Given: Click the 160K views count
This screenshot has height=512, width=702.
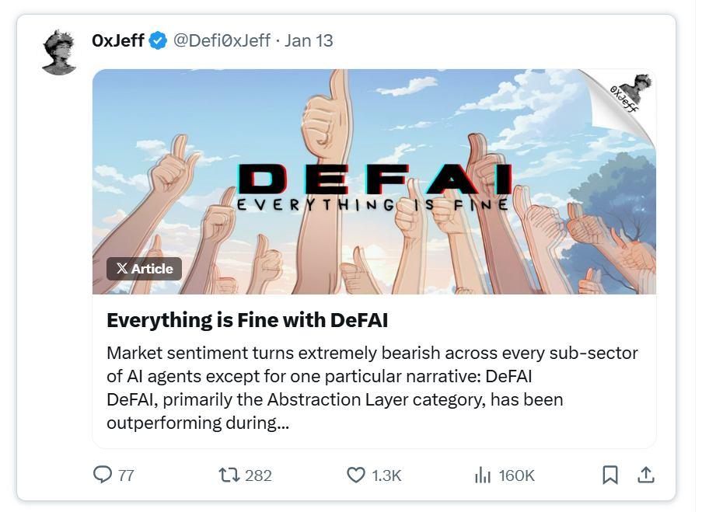Looking at the screenshot, I should coord(517,475).
